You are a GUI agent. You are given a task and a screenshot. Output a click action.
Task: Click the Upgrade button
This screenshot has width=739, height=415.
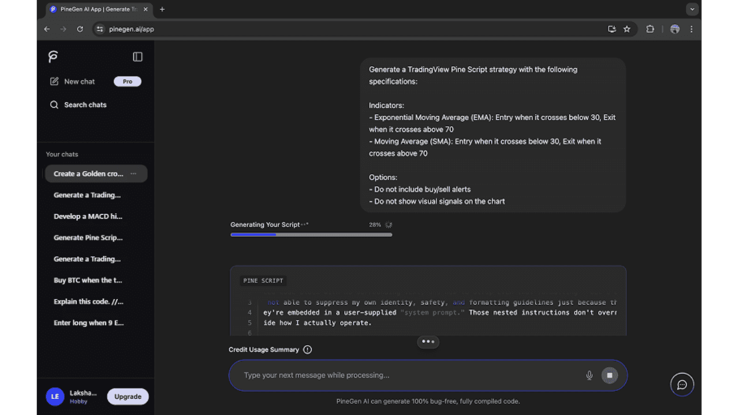[x=128, y=397]
